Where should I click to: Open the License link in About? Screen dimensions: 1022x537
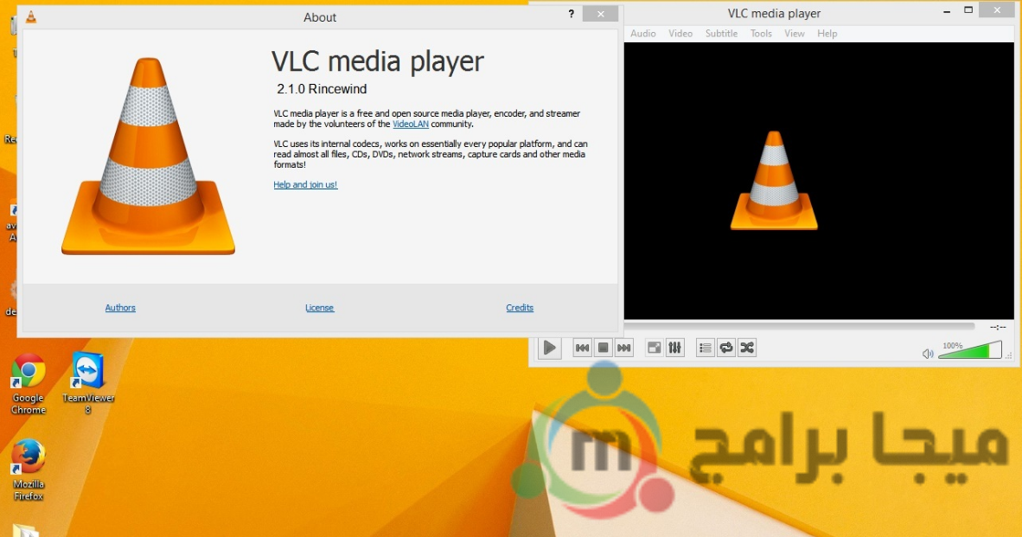[x=319, y=308]
